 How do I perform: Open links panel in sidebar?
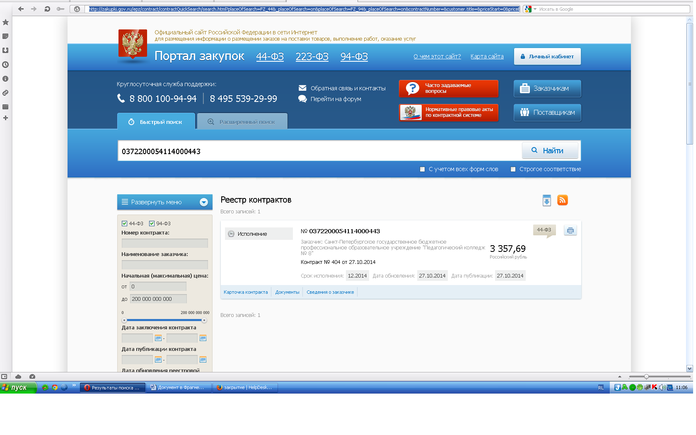pyautogui.click(x=5, y=93)
